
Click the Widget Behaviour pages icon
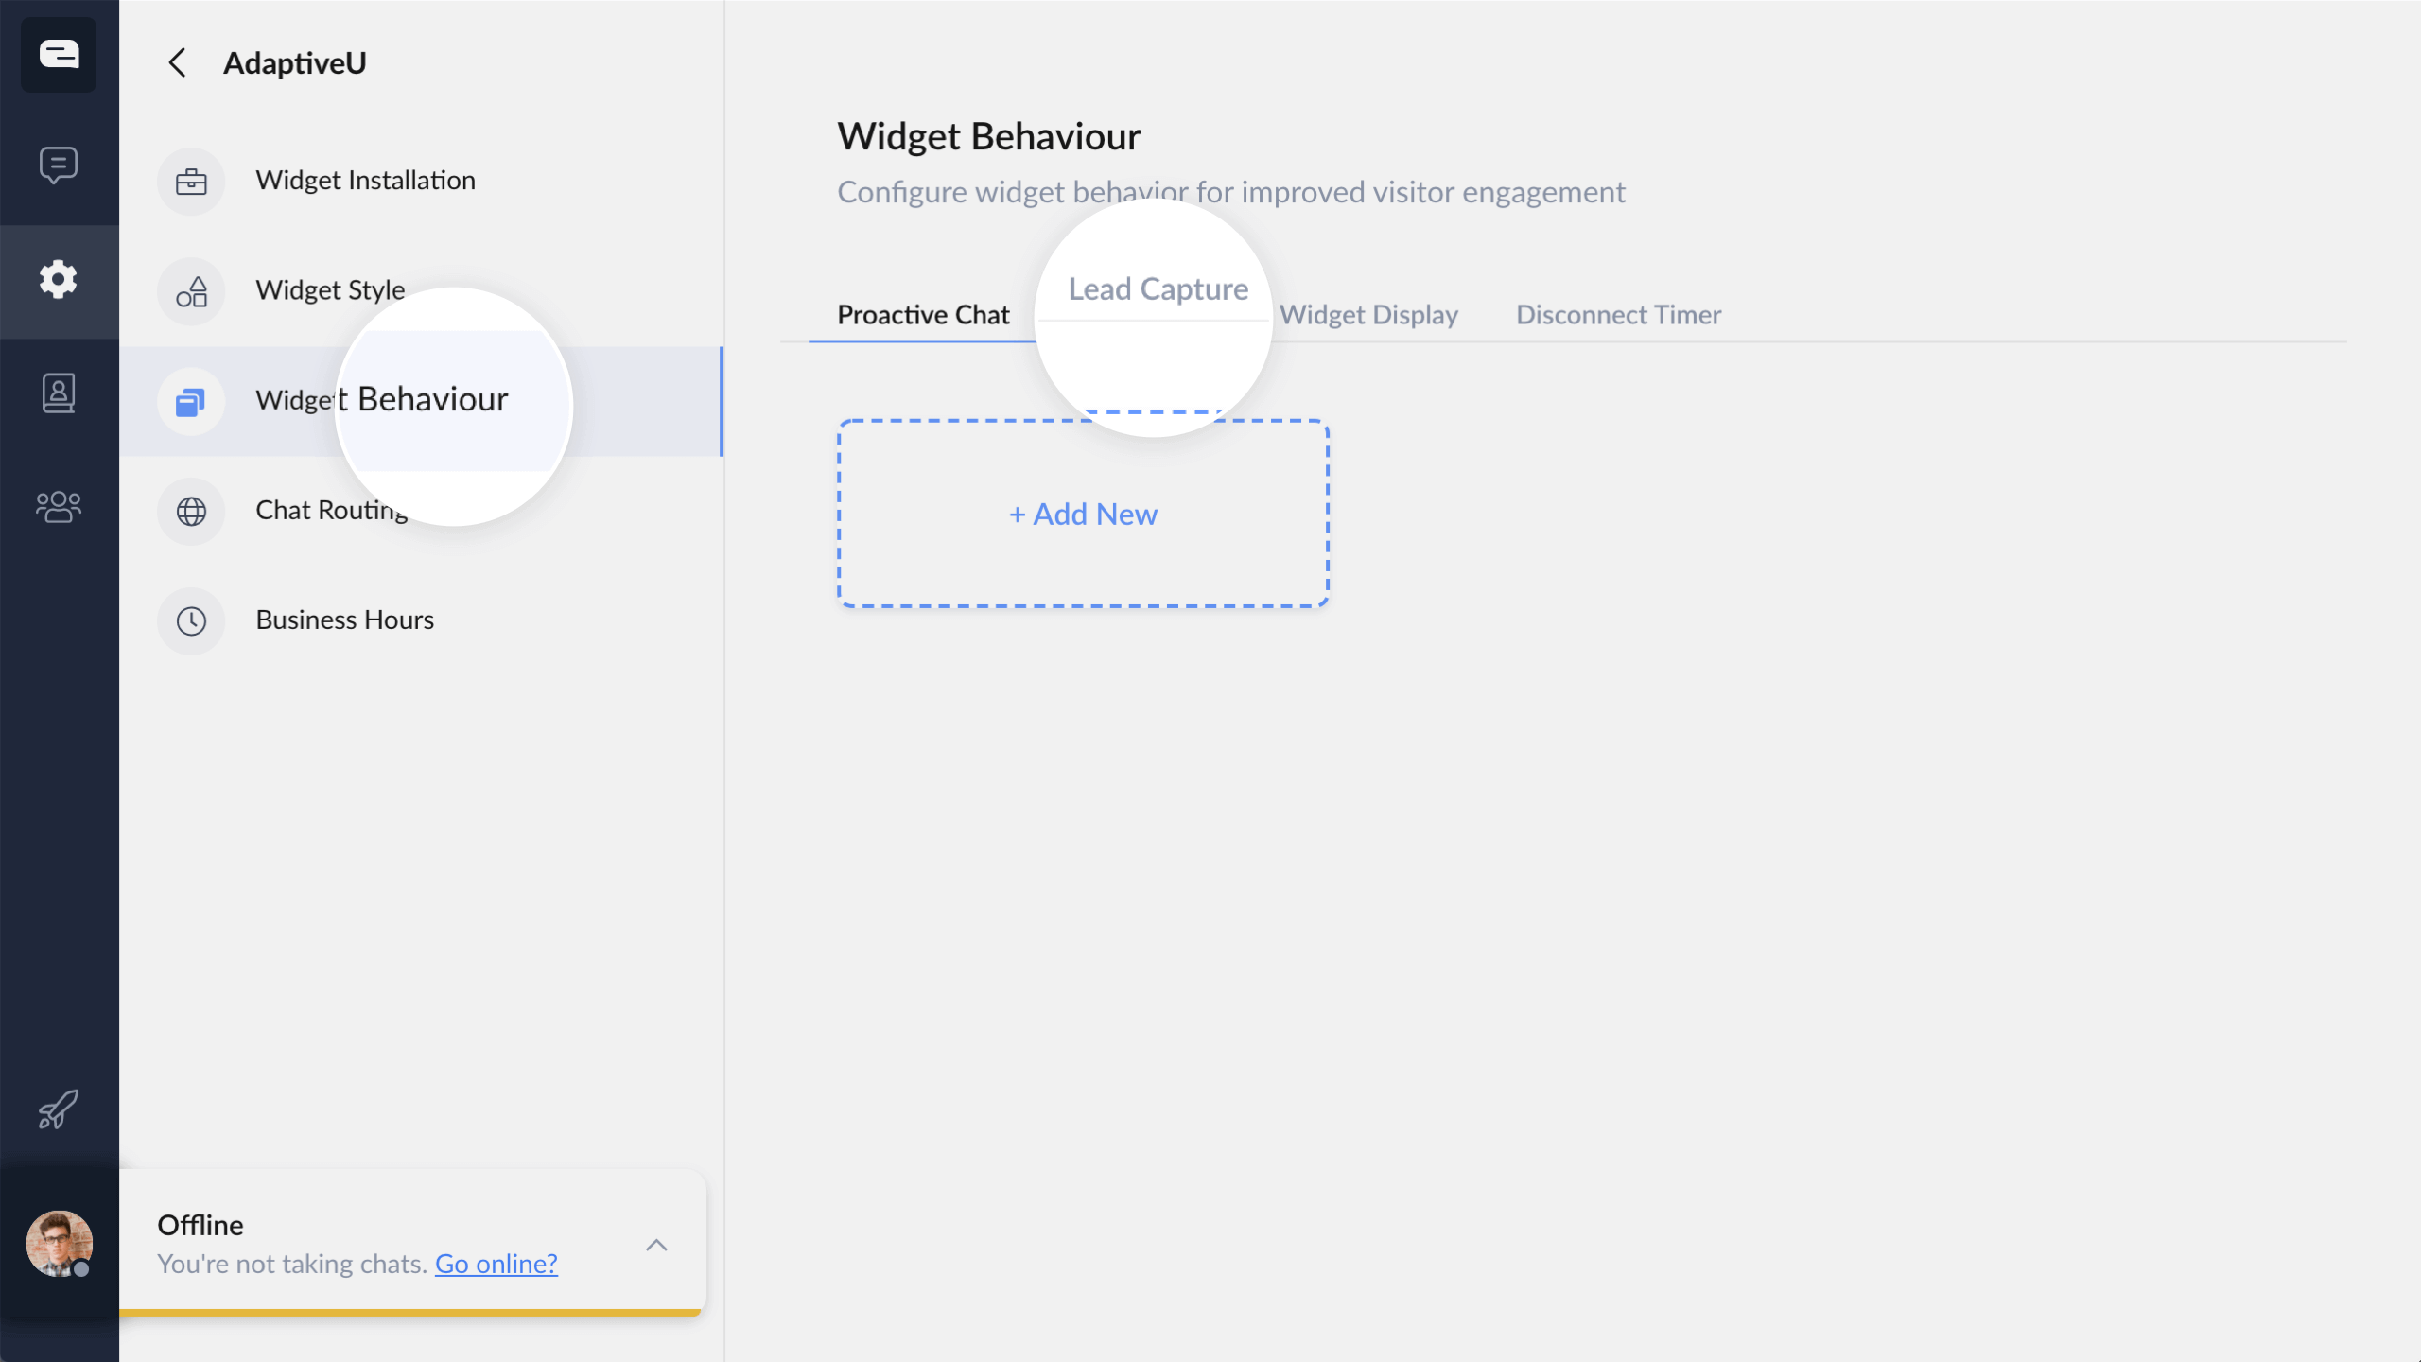pos(191,402)
